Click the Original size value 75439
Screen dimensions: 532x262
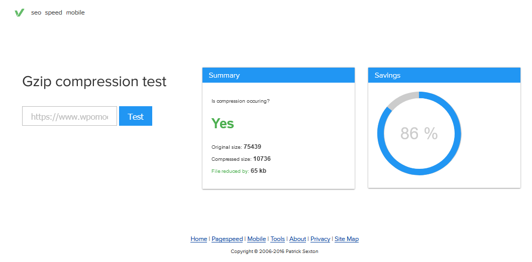pyautogui.click(x=252, y=147)
